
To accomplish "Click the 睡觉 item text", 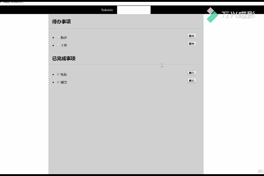I will click(x=64, y=82).
